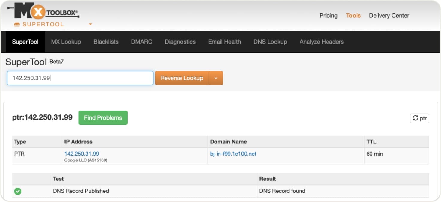
Task: Click the green Find Problems button
Action: point(103,118)
